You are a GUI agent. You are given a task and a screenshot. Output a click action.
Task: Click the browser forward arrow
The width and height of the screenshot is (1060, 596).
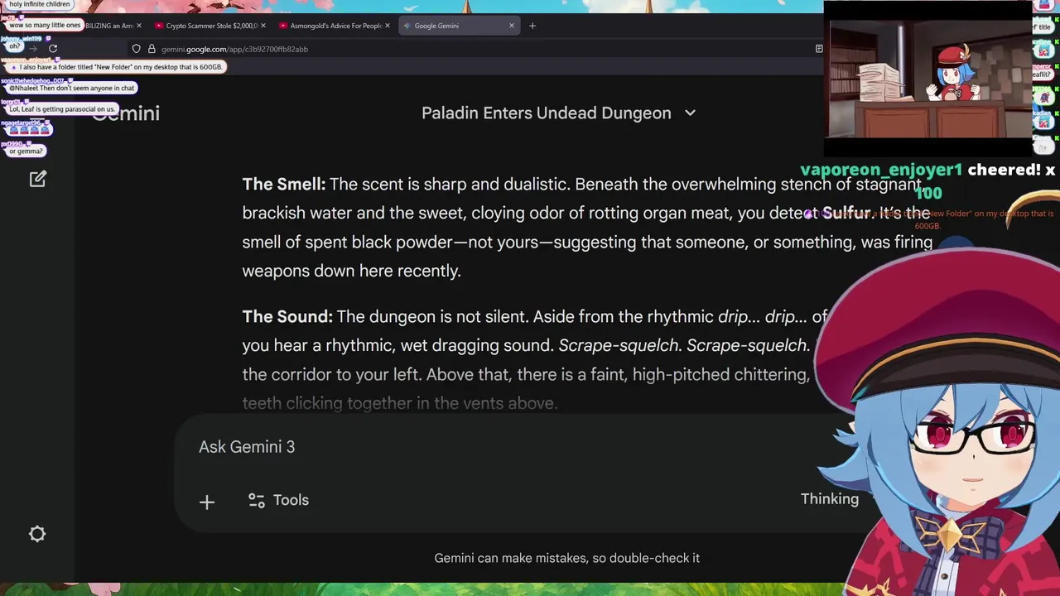(33, 49)
